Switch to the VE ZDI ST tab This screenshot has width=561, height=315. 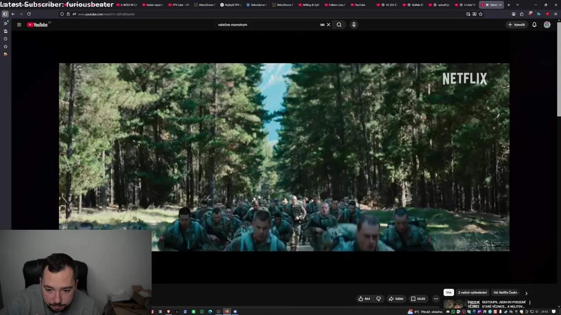pyautogui.click(x=387, y=5)
